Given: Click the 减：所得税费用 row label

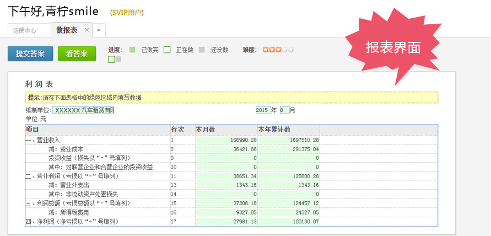Looking at the screenshot, I should tap(69, 212).
